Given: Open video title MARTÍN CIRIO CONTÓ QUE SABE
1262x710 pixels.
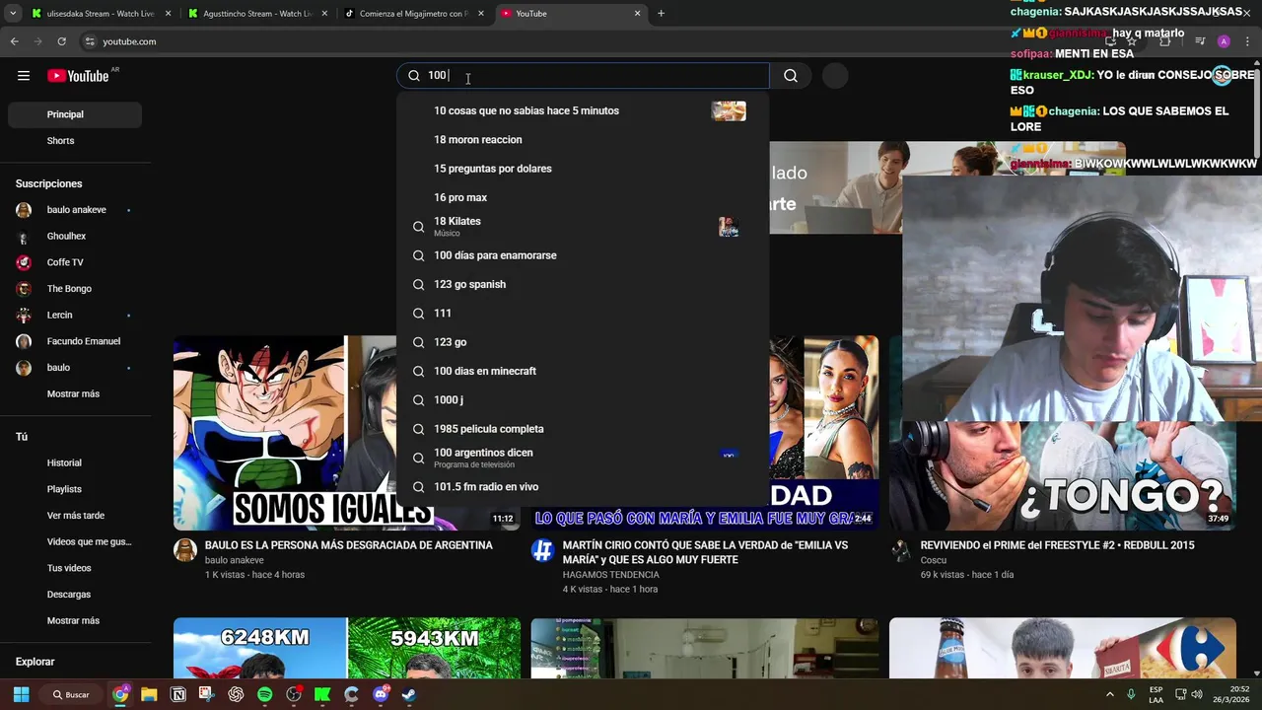Looking at the screenshot, I should (x=705, y=552).
